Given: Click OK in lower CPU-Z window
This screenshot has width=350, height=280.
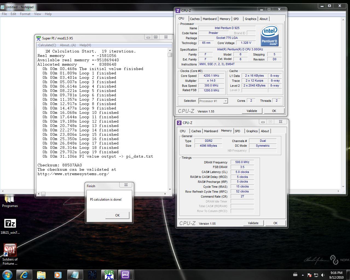Looking at the screenshot, I should [x=275, y=223].
